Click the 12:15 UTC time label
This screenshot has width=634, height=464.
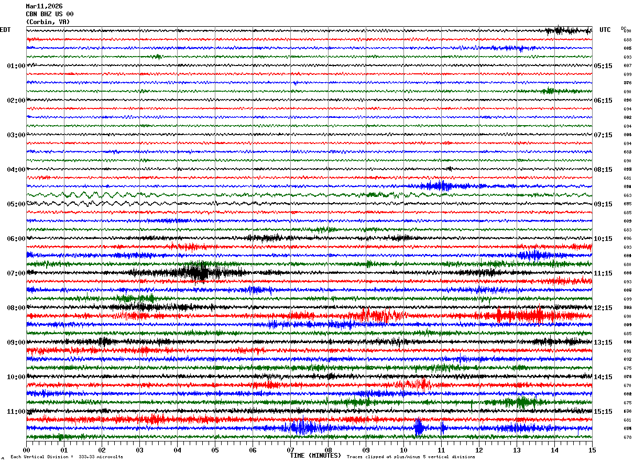pyautogui.click(x=603, y=308)
